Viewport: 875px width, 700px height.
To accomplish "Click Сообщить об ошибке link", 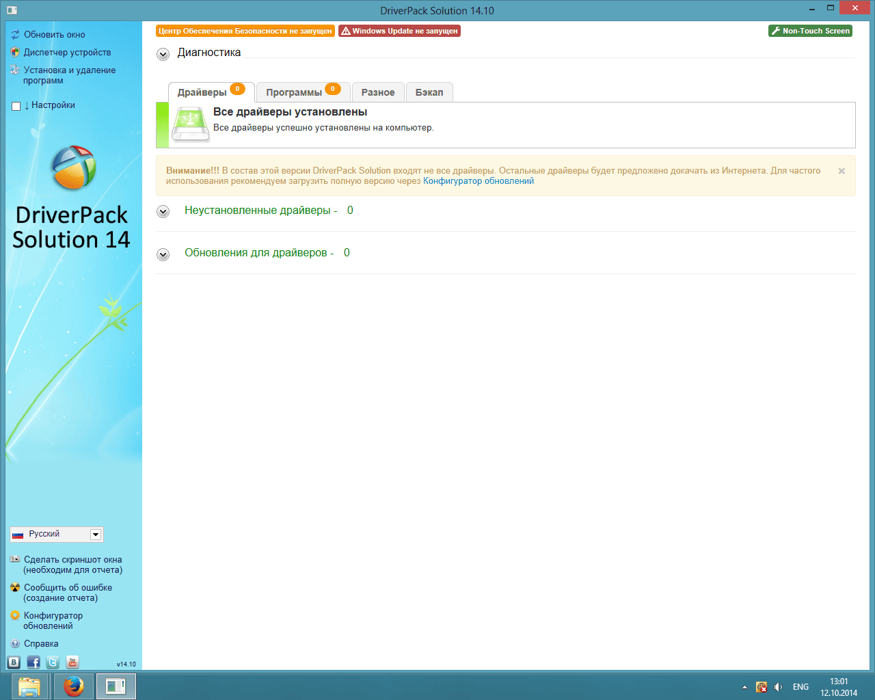I will 68,593.
